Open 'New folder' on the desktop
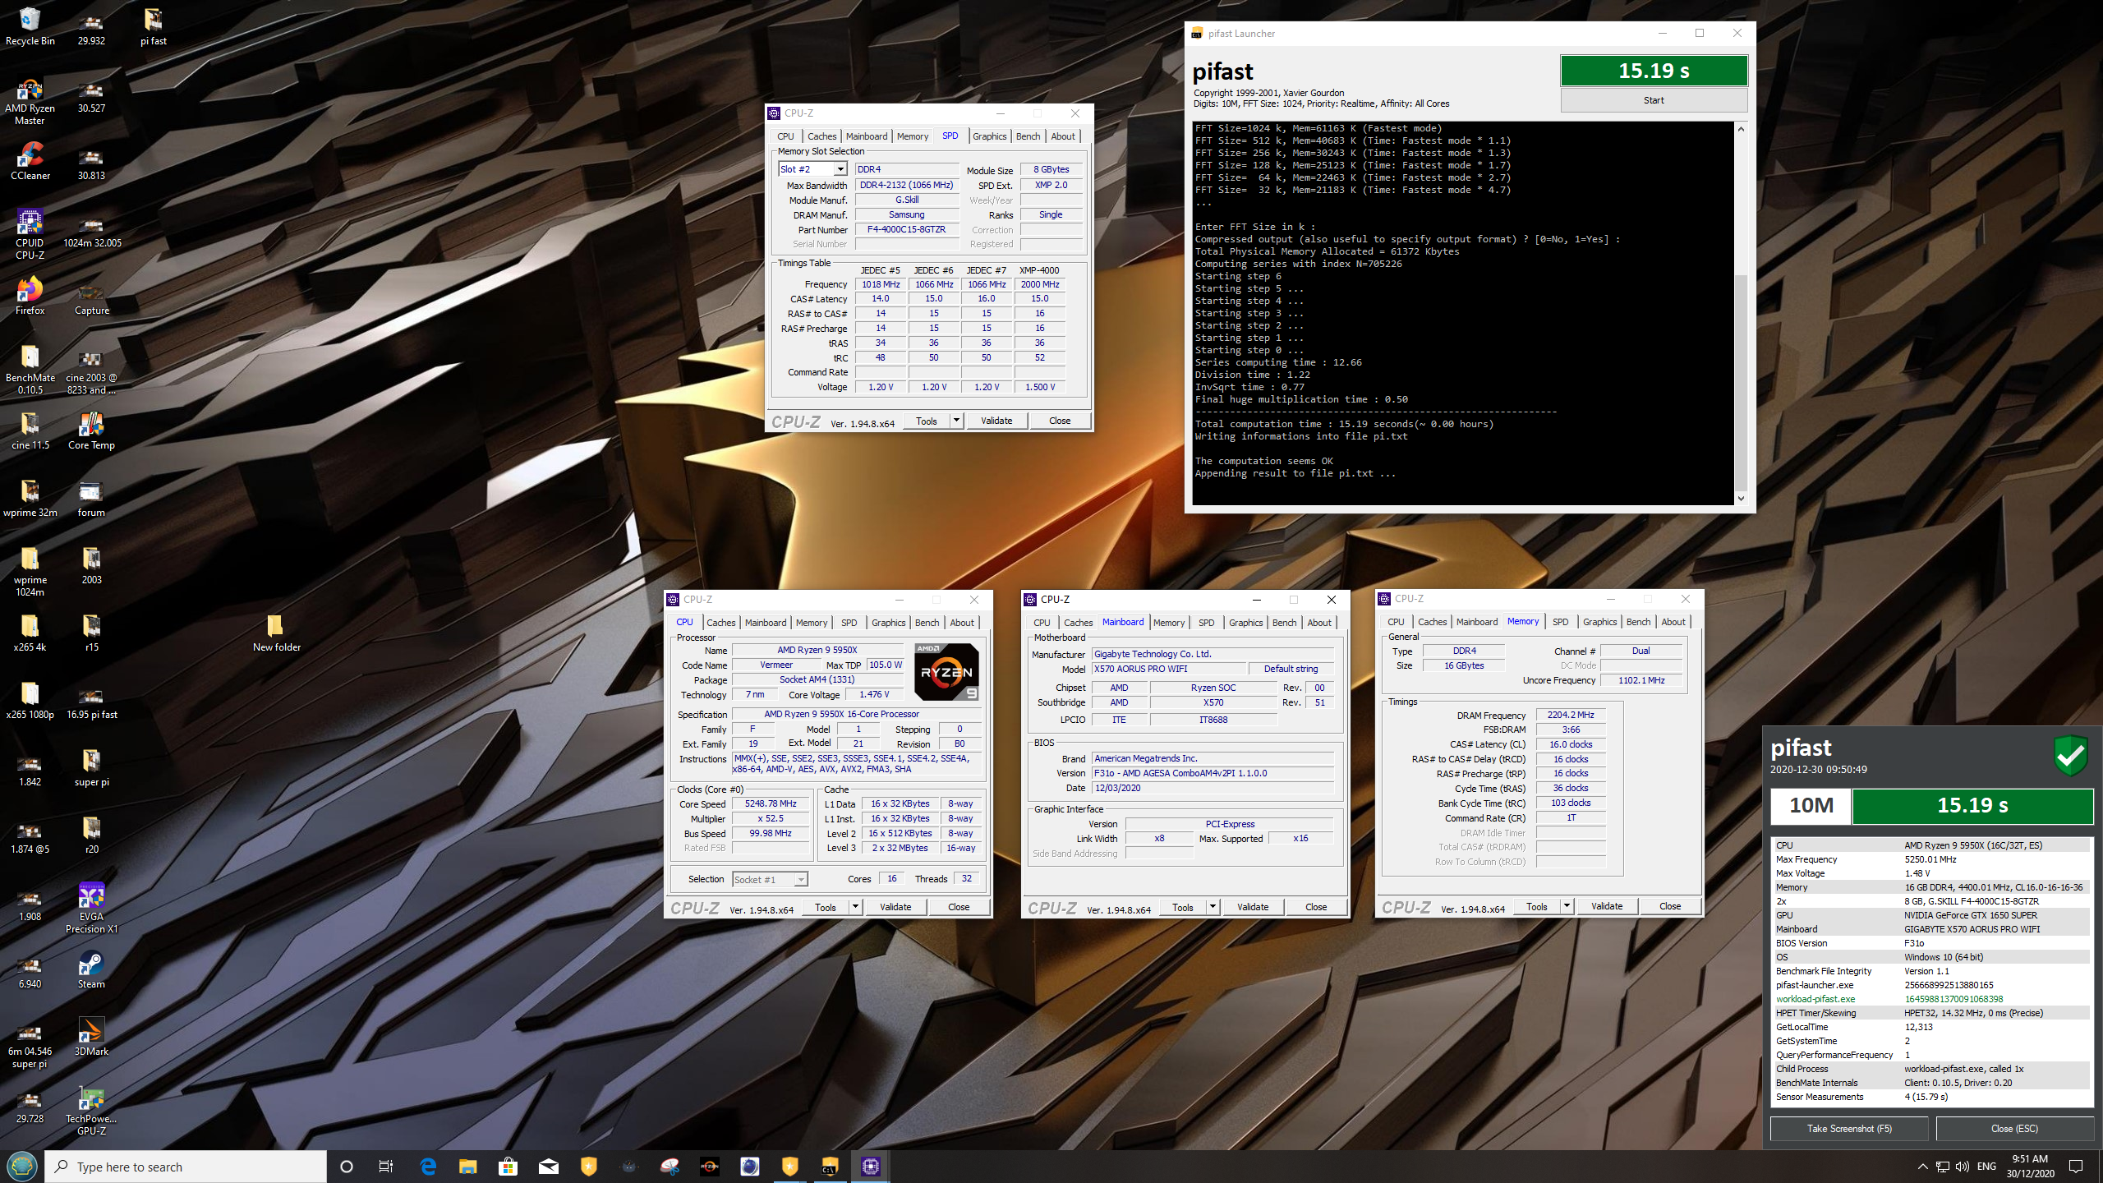2103x1183 pixels. (276, 633)
